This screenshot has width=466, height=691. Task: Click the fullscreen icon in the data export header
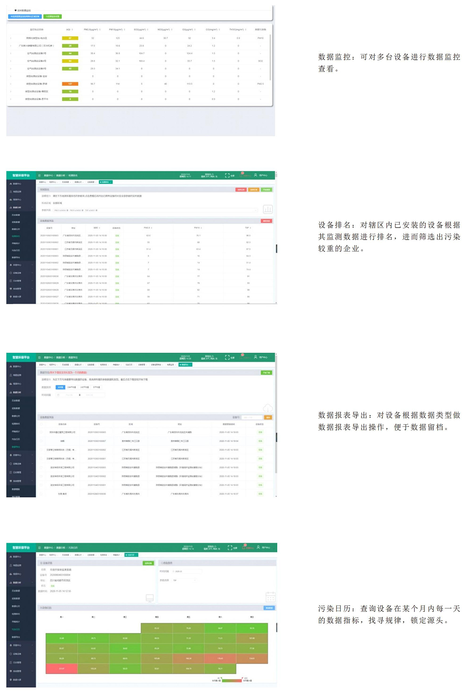[227, 357]
